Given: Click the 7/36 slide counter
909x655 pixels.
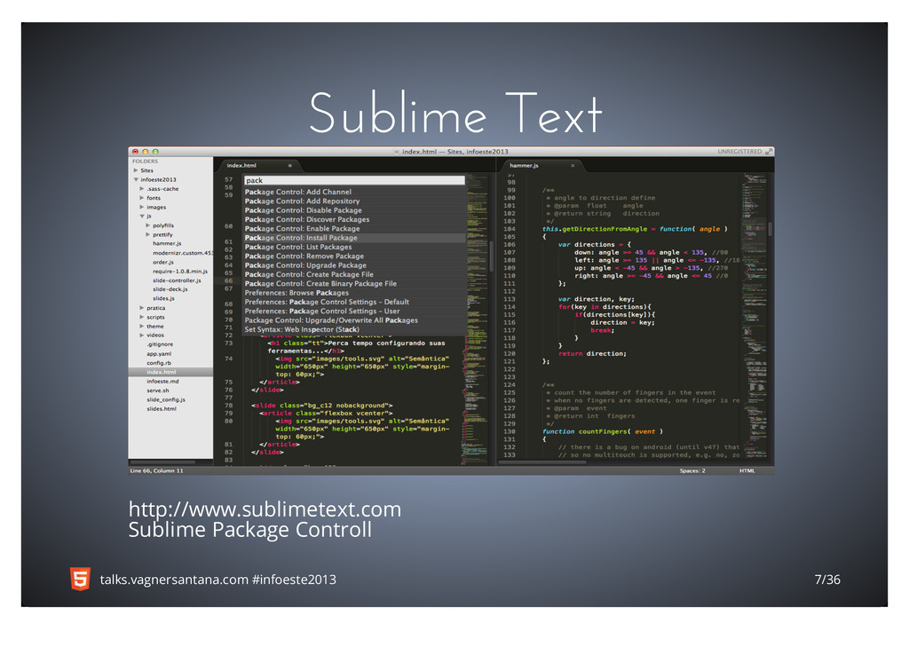Looking at the screenshot, I should 827,579.
